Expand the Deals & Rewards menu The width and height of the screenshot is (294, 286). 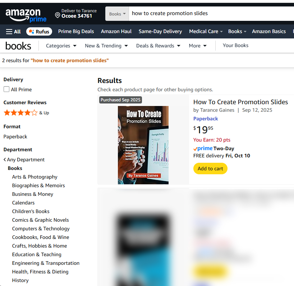tap(158, 46)
